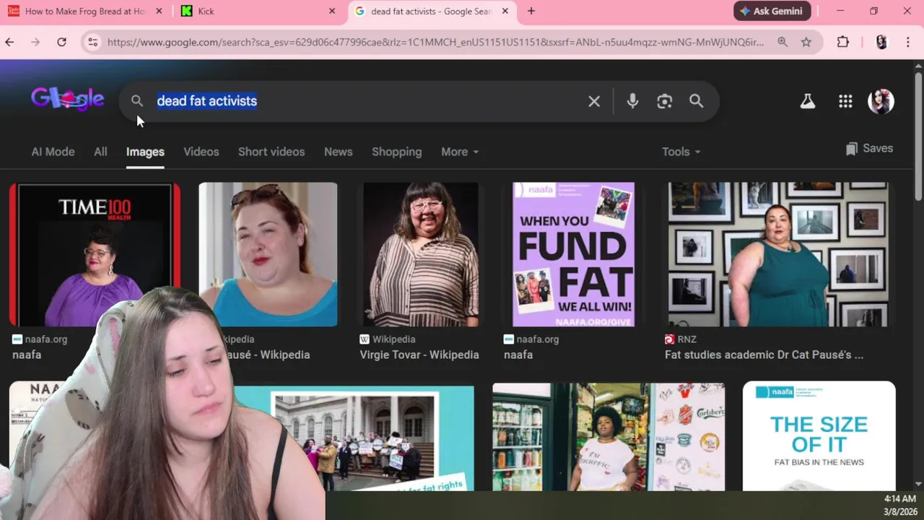
Task: Close the Kick tab
Action: [x=332, y=11]
